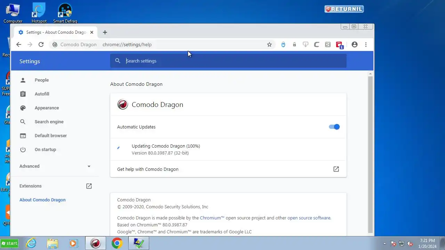Click the muted volume tray icon
The width and height of the screenshot is (445, 250).
tap(410, 244)
